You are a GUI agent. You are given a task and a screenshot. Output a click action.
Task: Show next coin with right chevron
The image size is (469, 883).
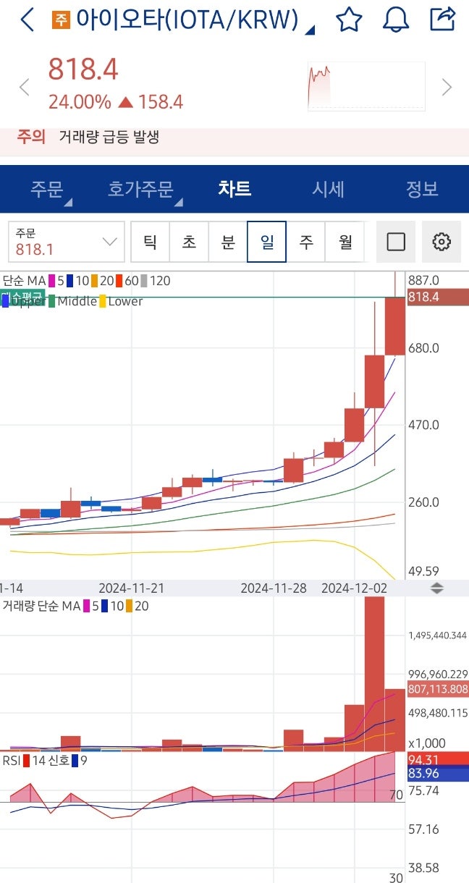(447, 88)
